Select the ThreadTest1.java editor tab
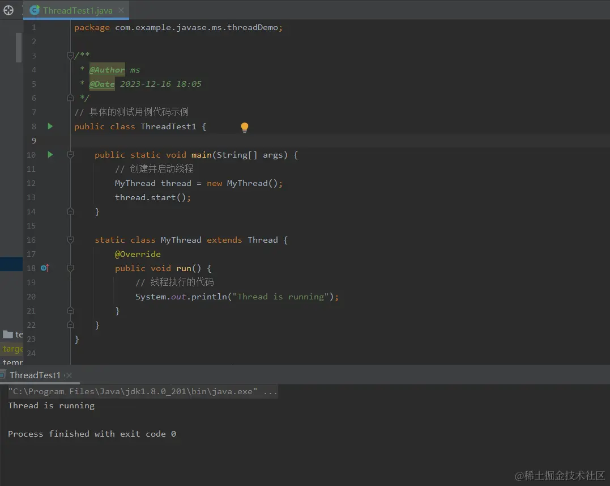610x486 pixels. click(x=76, y=10)
